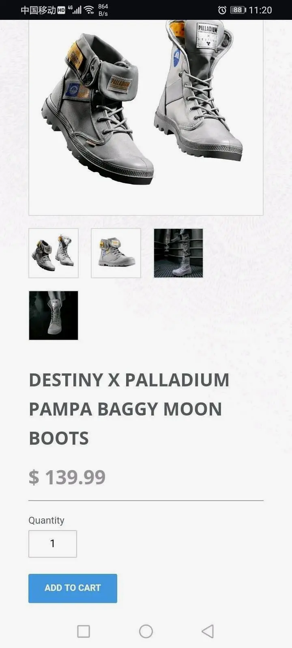The image size is (292, 648).
Task: Select the dark background boot thumbnail
Action: click(54, 315)
